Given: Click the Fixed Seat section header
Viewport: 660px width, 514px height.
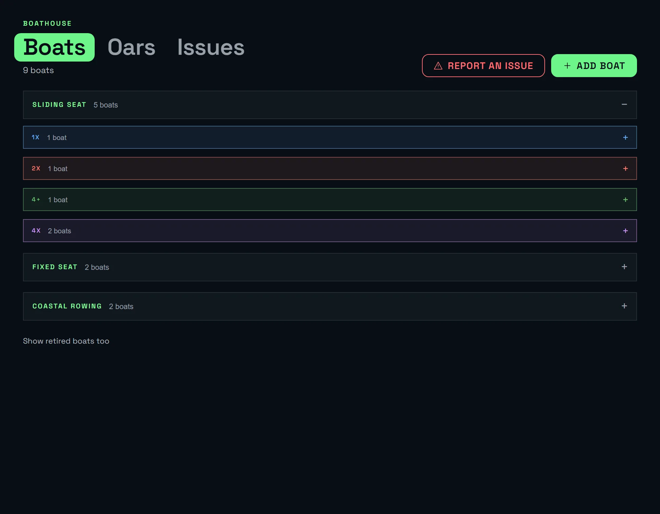Looking at the screenshot, I should 330,267.
